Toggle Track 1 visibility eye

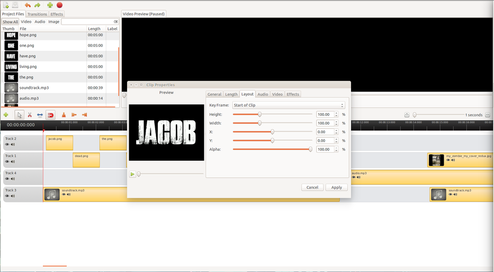tap(7, 162)
